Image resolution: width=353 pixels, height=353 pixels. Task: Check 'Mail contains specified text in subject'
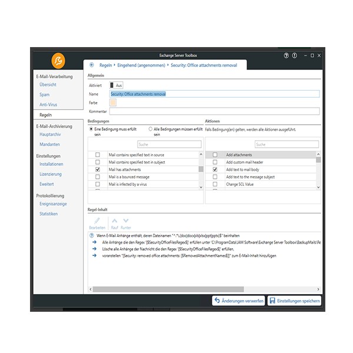pos(98,162)
